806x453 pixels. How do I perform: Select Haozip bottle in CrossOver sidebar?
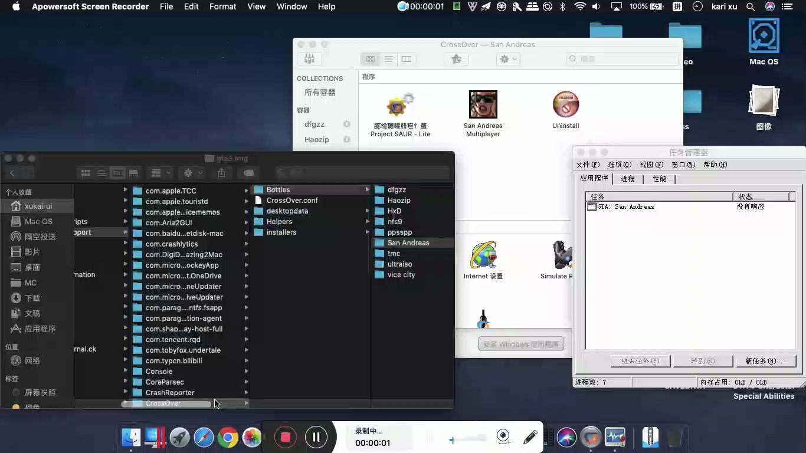coord(317,140)
